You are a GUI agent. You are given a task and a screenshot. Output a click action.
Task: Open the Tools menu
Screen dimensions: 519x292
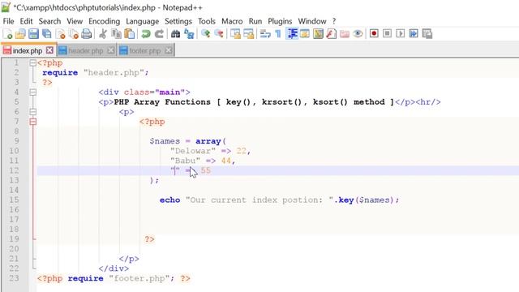pos(207,21)
